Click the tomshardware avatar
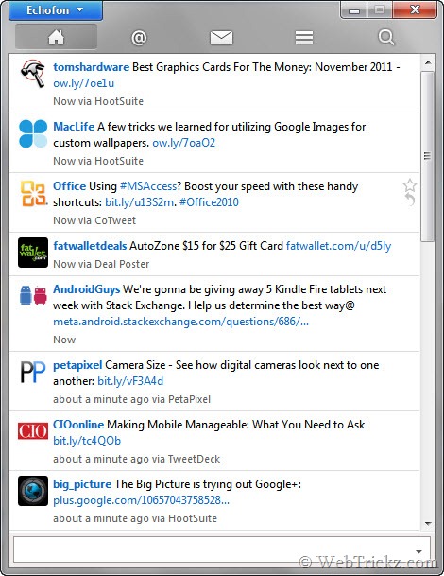The height and width of the screenshot is (576, 444). [33, 74]
